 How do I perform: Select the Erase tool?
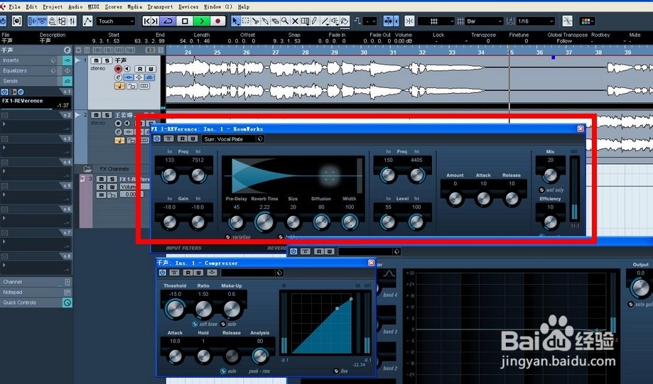pos(275,21)
